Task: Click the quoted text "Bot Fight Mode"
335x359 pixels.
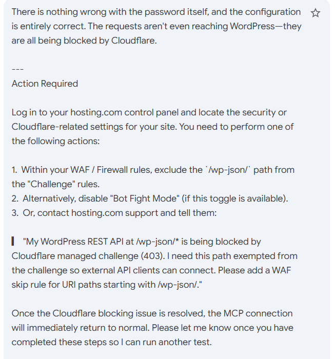Action: pyautogui.click(x=134, y=198)
